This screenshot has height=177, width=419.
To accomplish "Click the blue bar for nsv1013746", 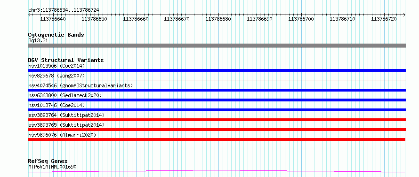I will [x=217, y=110].
